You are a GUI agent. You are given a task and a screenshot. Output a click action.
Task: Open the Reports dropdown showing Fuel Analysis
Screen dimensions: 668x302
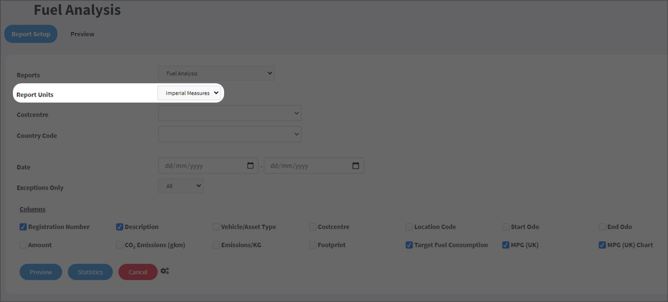coord(217,73)
